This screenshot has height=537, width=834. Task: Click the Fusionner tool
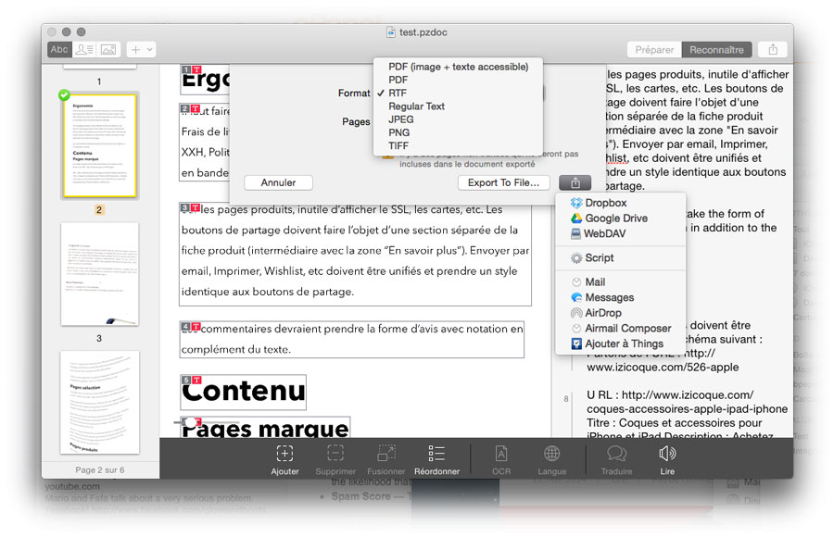click(386, 460)
